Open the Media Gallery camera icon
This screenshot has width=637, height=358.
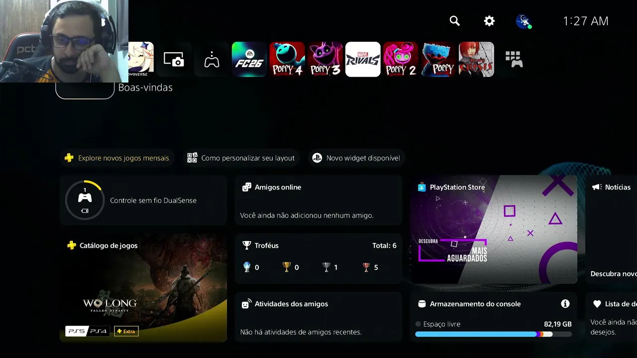(174, 60)
